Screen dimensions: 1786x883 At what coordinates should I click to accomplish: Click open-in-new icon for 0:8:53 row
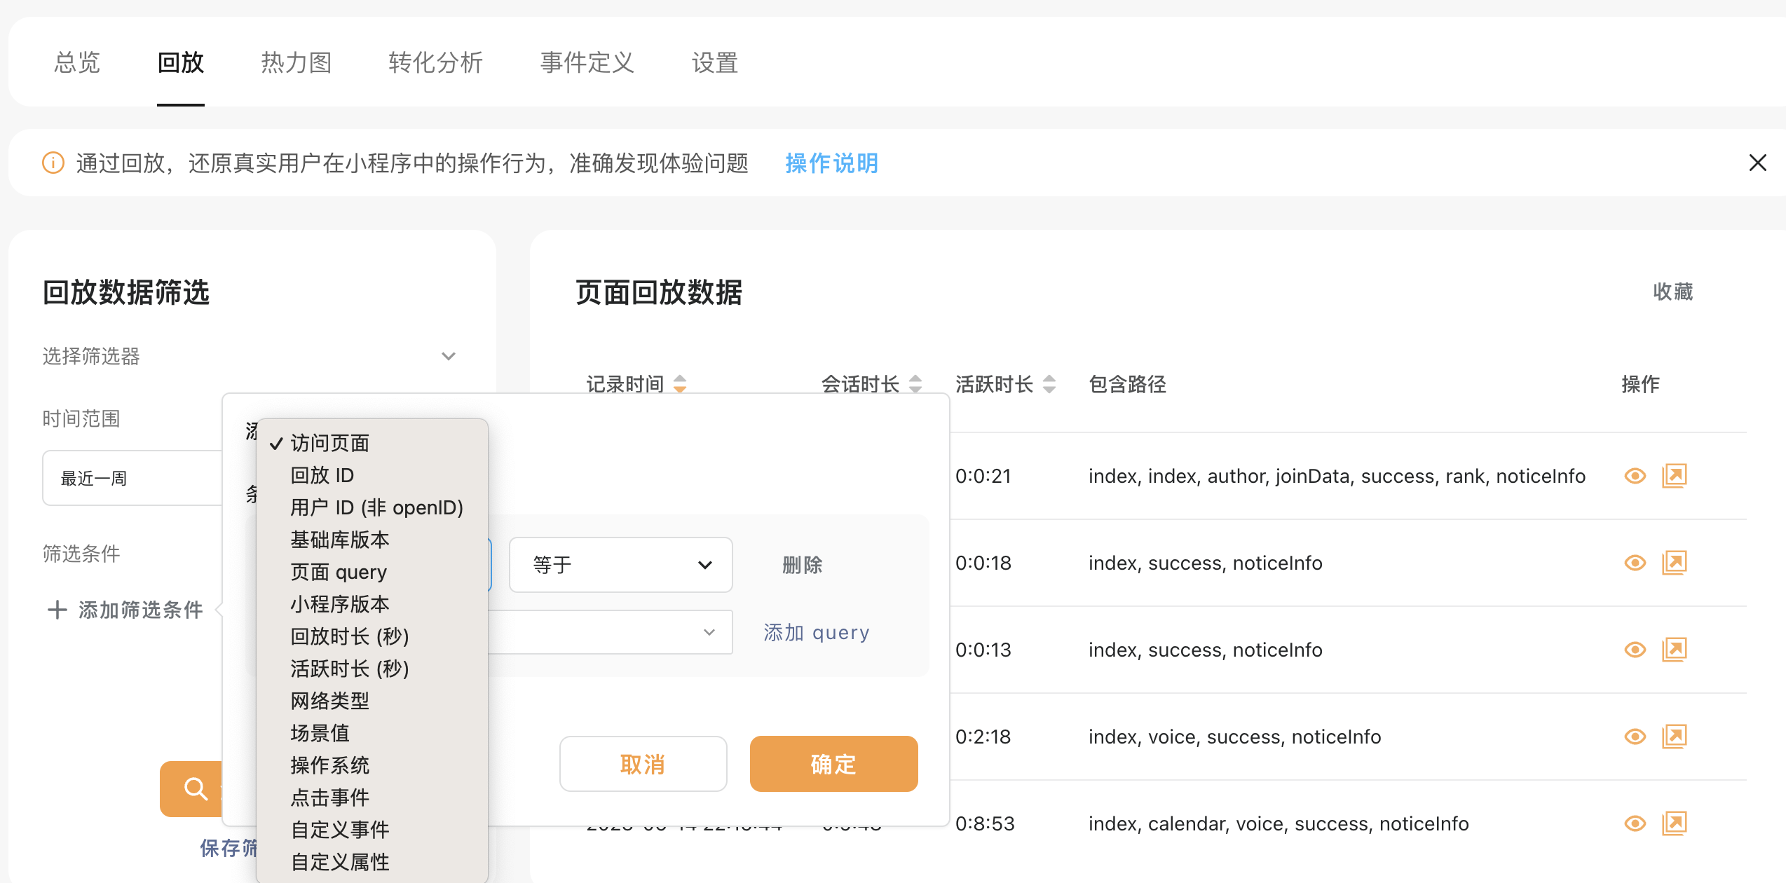1674,823
